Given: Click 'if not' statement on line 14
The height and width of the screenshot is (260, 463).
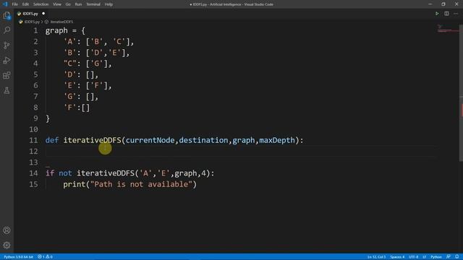Looking at the screenshot, I should [x=59, y=173].
